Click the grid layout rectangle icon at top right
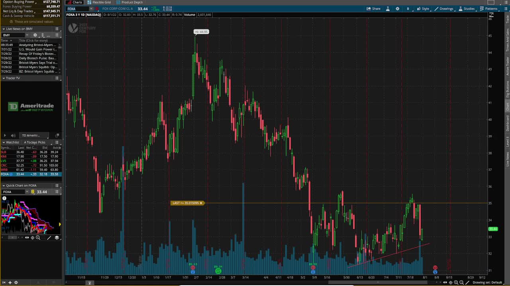Screen dimensions: 510x286 point(491,2)
